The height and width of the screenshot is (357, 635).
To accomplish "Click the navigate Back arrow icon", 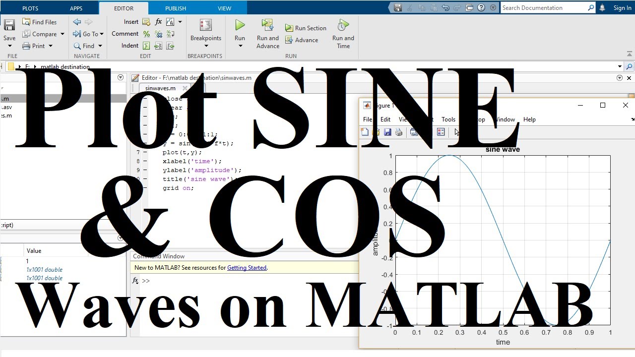I will [77, 22].
